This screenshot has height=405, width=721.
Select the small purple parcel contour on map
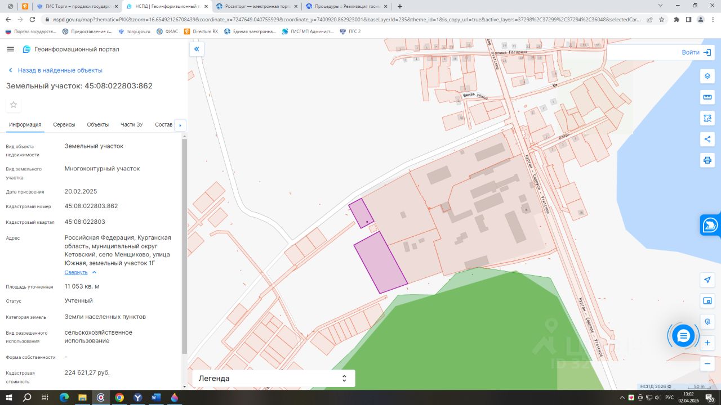click(361, 214)
